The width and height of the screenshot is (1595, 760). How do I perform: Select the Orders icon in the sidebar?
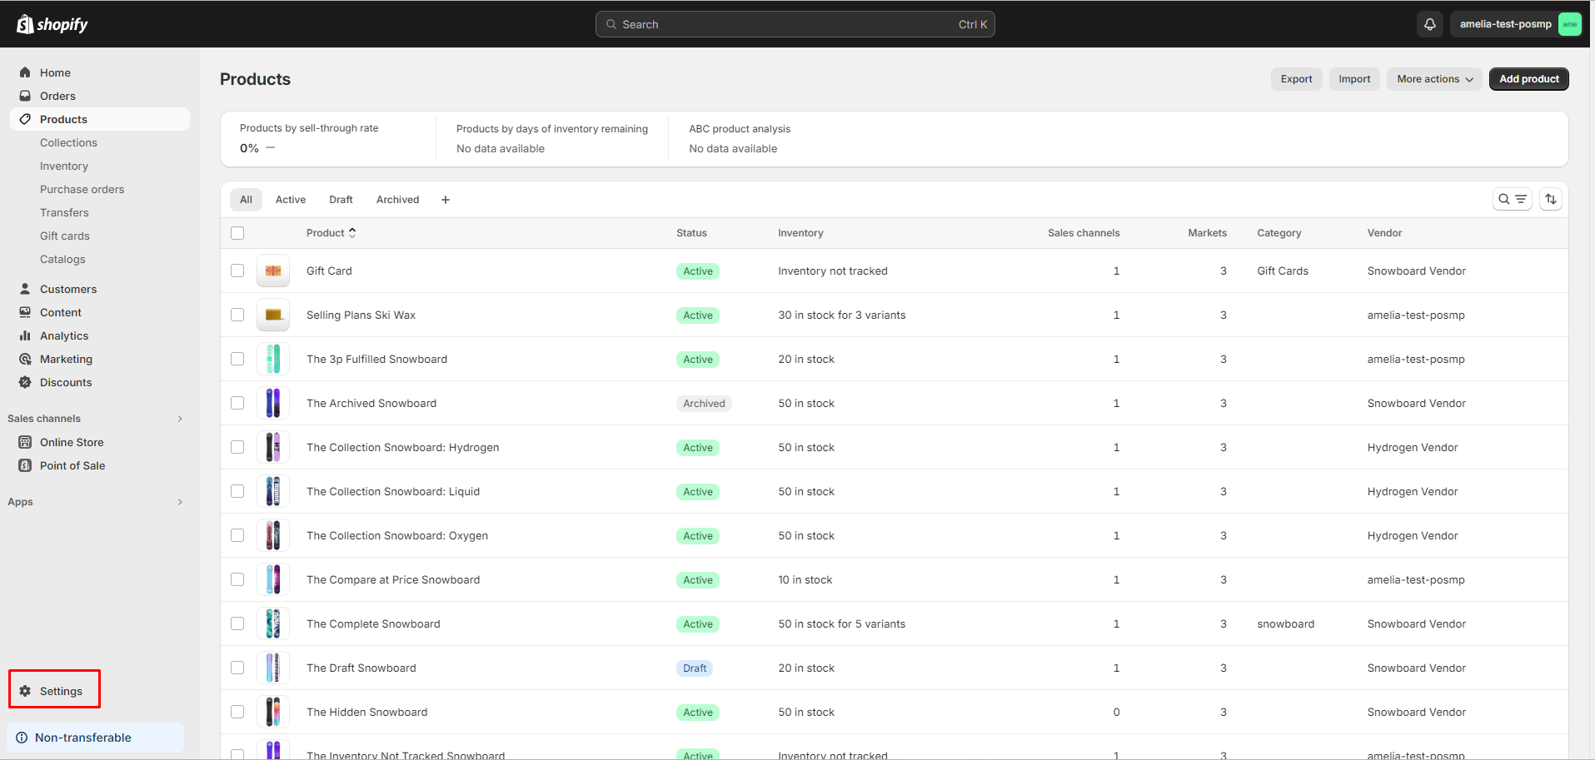pos(25,96)
